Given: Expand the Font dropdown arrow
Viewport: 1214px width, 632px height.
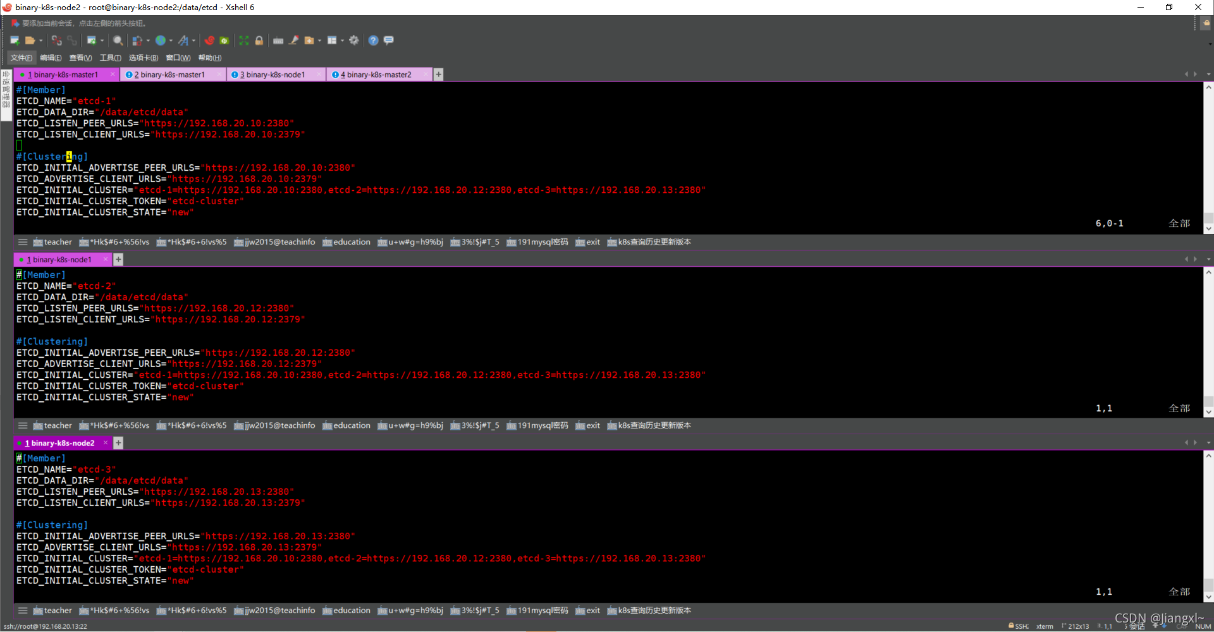Looking at the screenshot, I should pos(193,40).
